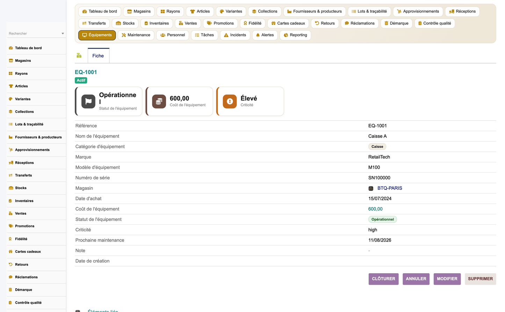Click the ANNULER button
The image size is (505, 312).
pyautogui.click(x=416, y=279)
